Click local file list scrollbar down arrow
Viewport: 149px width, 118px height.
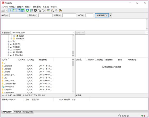pos(73,92)
